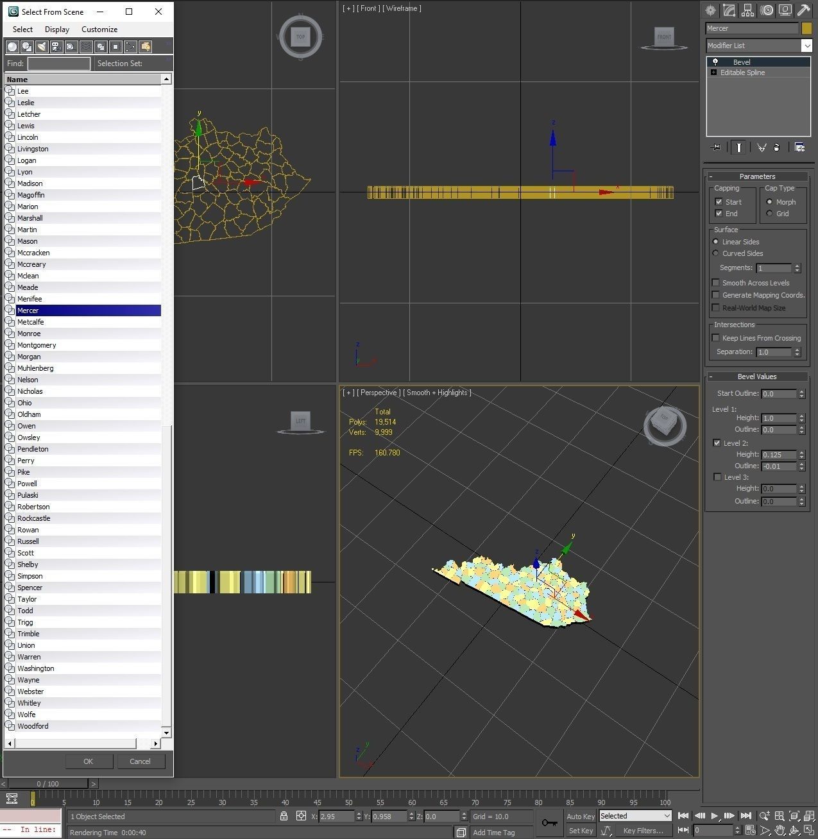818x839 pixels.
Task: Toggle Display Cameras filter icon
Action: tap(56, 47)
